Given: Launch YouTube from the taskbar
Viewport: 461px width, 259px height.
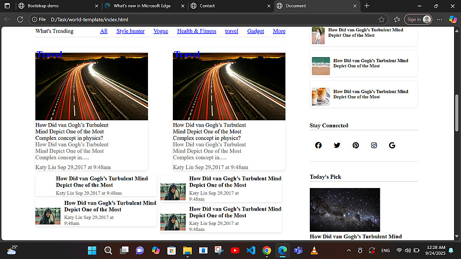Looking at the screenshot, I should tap(235, 251).
